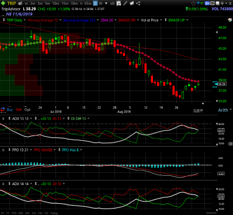
Task: Click the notes icon in top toolbar
Action: tap(132, 4)
